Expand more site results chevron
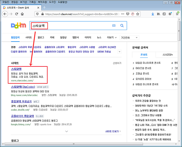The width and height of the screenshot is (182, 147). [x=66, y=131]
